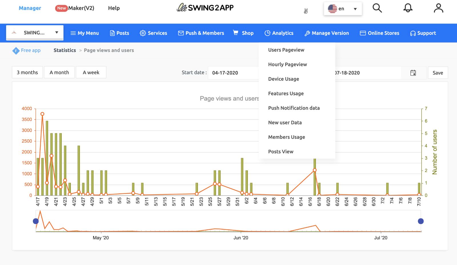Click the Push & Members envelope icon
Image resolution: width=457 pixels, height=265 pixels.
pos(181,33)
